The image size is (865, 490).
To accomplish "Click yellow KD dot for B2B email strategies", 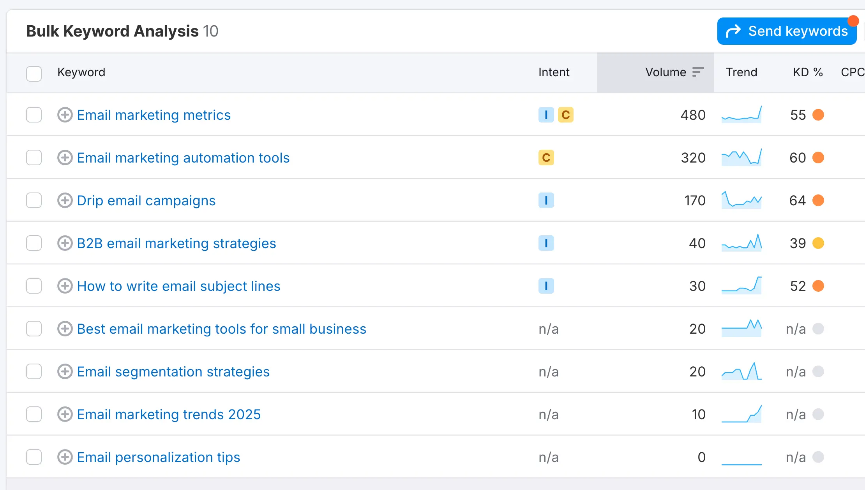I will coord(818,243).
